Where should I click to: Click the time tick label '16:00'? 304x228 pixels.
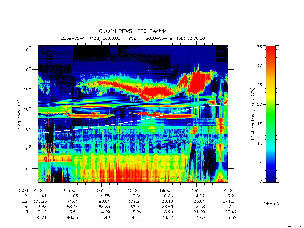(x=165, y=191)
